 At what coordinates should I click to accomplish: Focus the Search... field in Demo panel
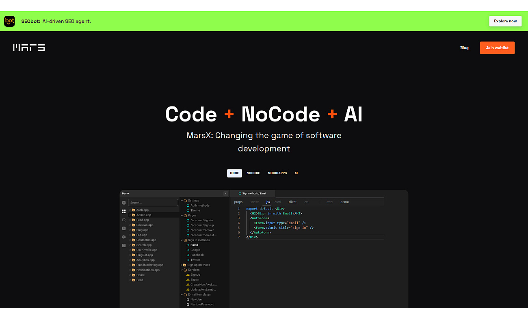153,202
